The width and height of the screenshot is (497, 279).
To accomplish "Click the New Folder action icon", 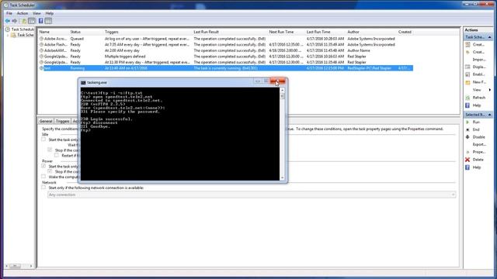I will 467,82.
